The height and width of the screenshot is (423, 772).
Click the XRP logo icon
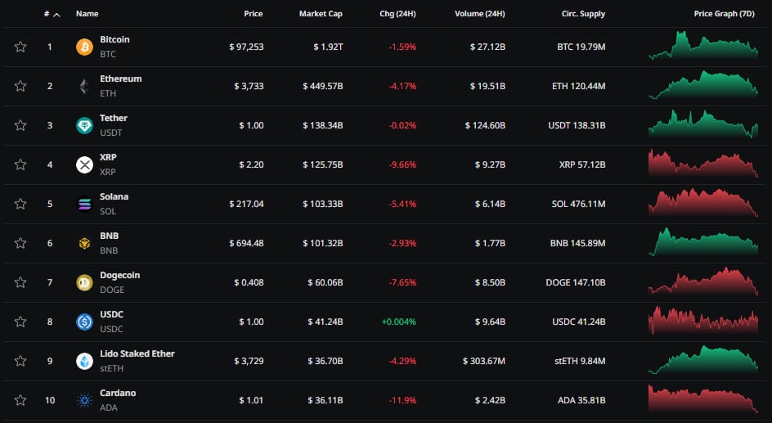[x=84, y=164]
